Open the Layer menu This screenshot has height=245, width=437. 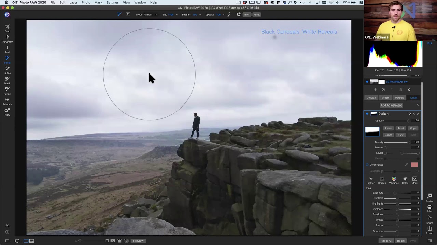point(73,2)
